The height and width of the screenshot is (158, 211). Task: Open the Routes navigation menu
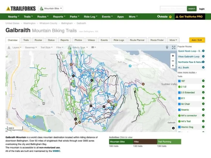tap(43, 17)
